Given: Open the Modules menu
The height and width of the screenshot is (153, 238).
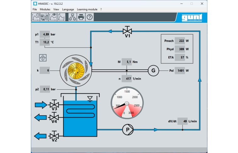Looking at the screenshot, I should pyautogui.click(x=45, y=9).
